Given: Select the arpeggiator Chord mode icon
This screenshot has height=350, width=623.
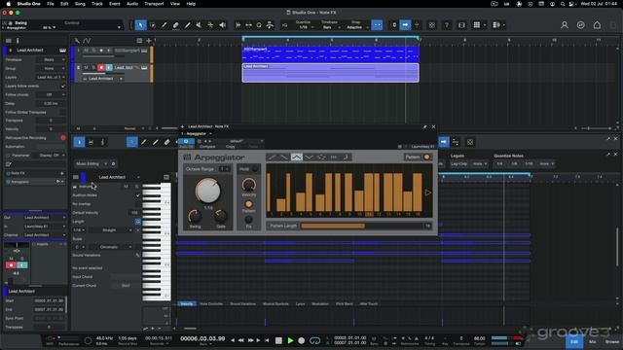Looking at the screenshot, I should [333, 157].
